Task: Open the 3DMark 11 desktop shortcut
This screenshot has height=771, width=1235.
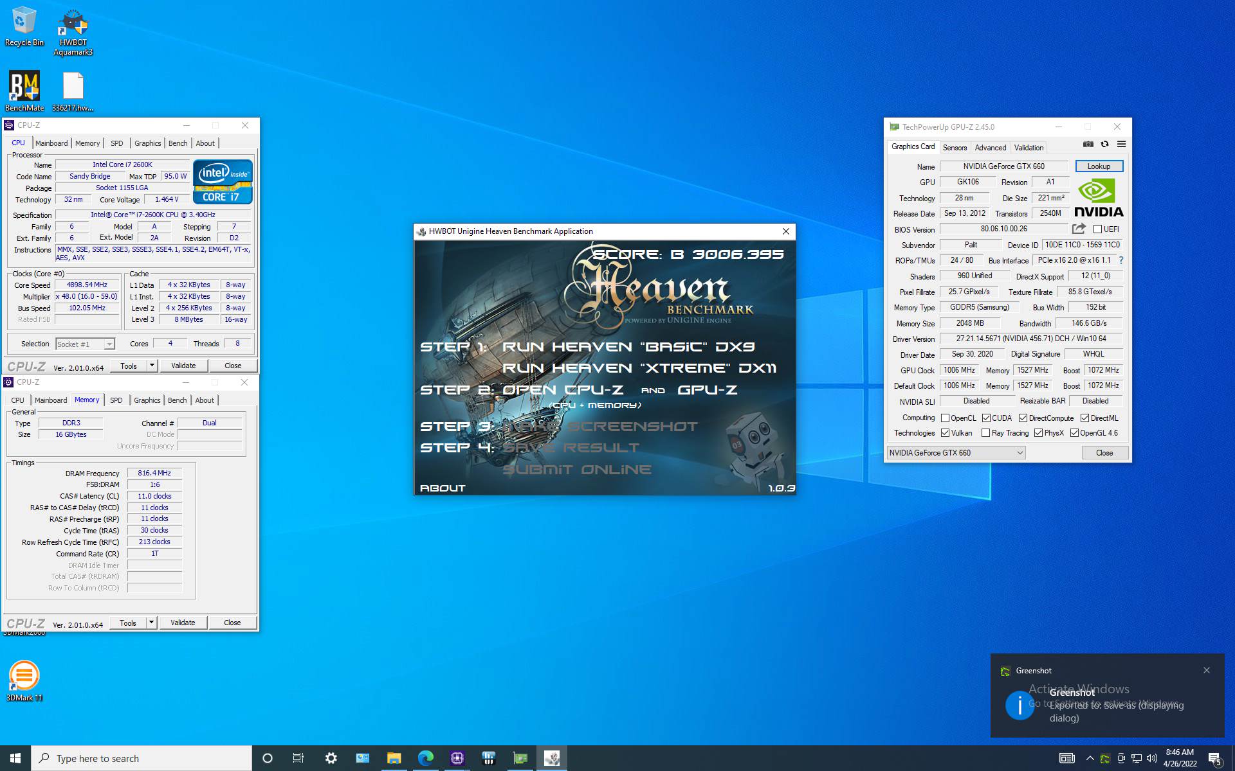Action: (24, 680)
